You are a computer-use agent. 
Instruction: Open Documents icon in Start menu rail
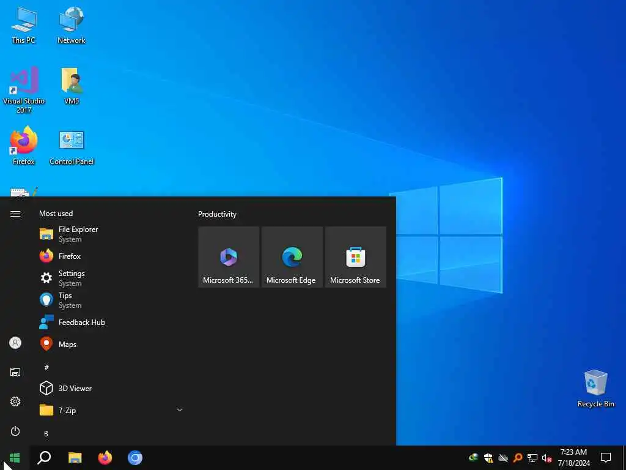[15, 372]
